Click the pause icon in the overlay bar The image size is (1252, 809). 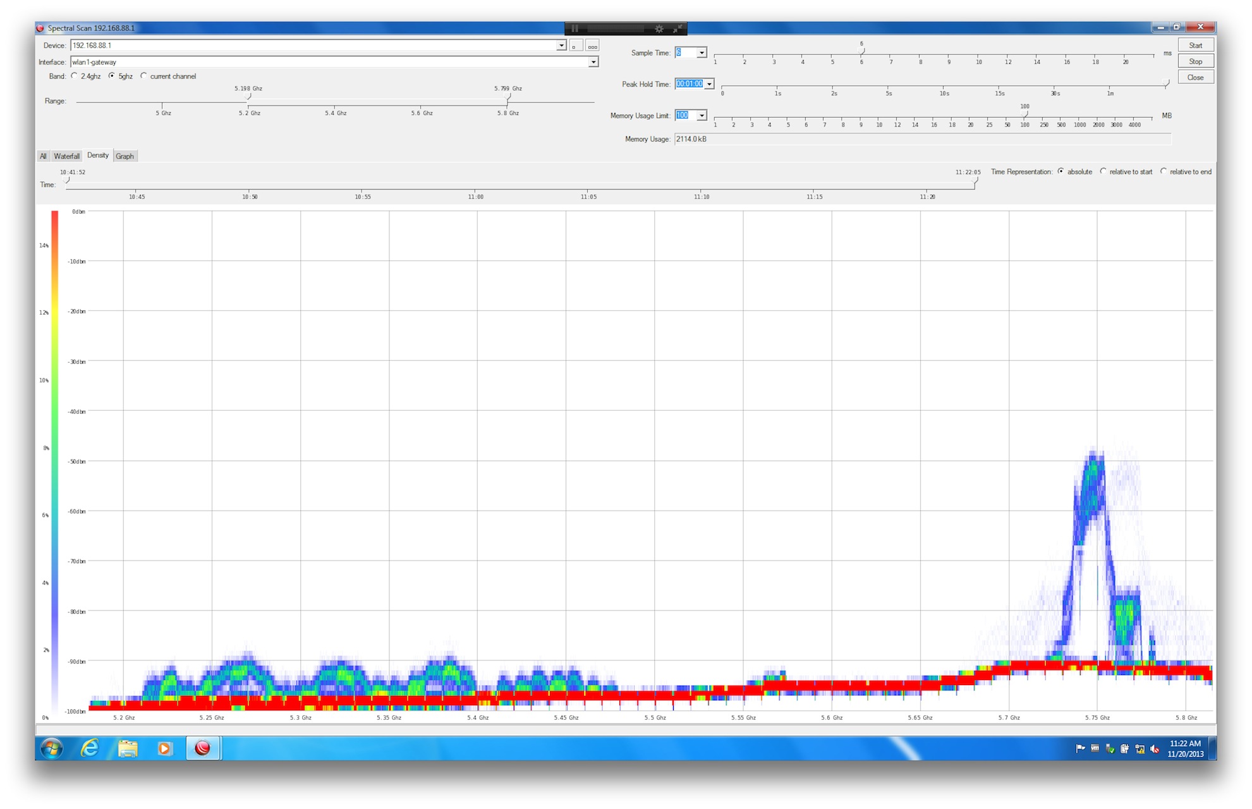coord(574,28)
